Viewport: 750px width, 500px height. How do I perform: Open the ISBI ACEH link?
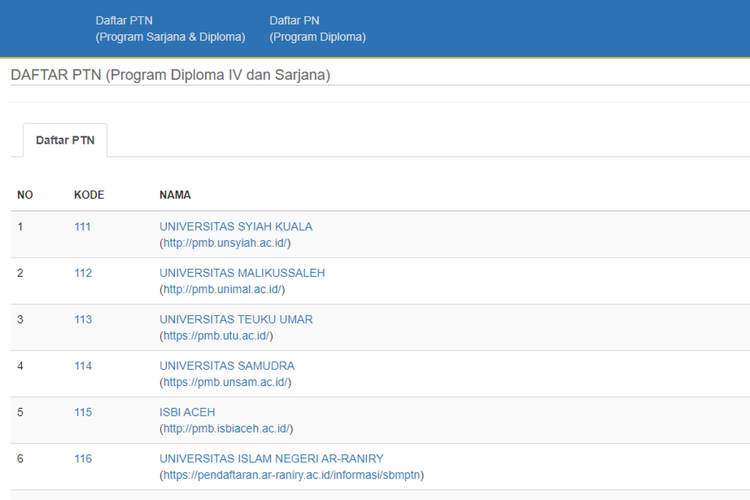187,412
